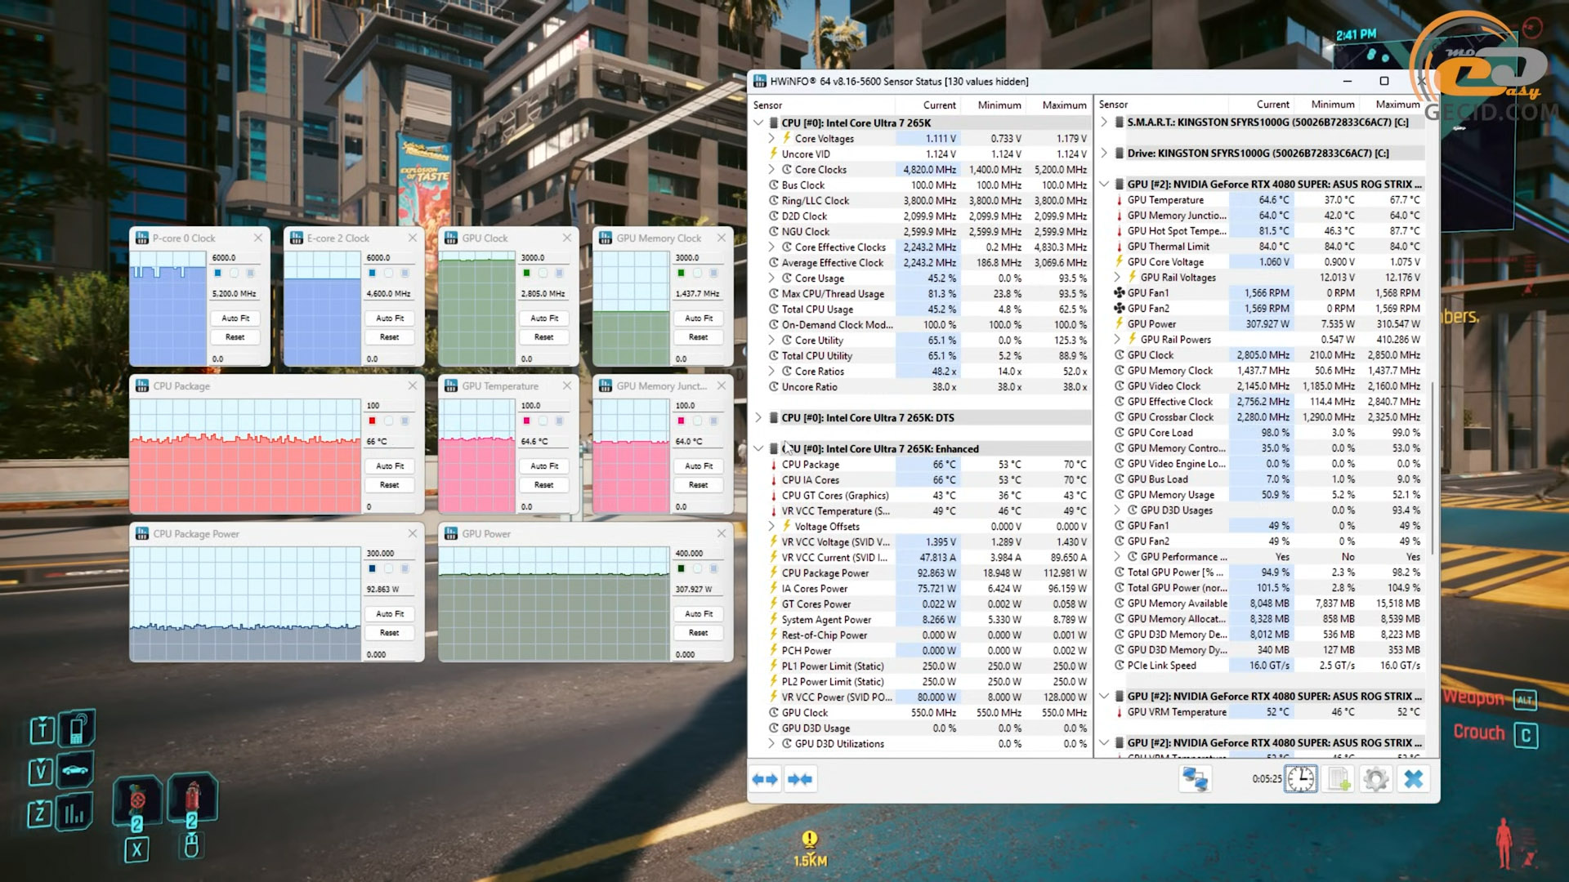Image resolution: width=1569 pixels, height=882 pixels.
Task: Click the dark blue swatch in CPU Package Power graph
Action: pos(372,568)
